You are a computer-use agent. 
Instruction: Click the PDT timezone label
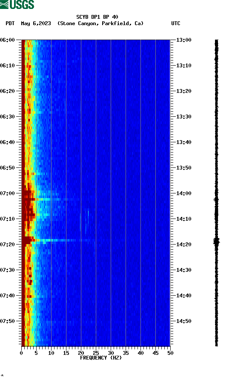click(10, 23)
